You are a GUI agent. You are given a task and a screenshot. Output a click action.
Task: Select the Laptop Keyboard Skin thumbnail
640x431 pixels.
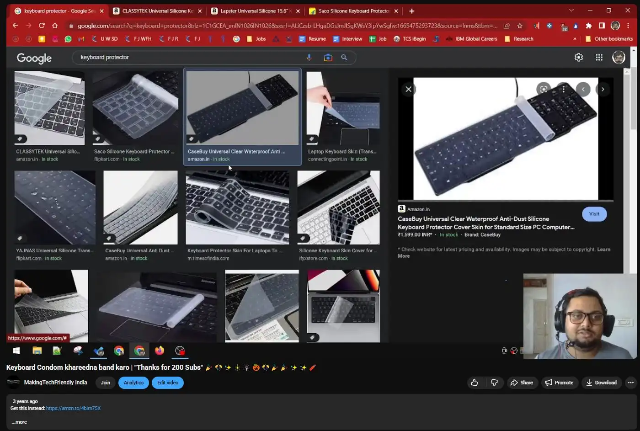tap(343, 108)
